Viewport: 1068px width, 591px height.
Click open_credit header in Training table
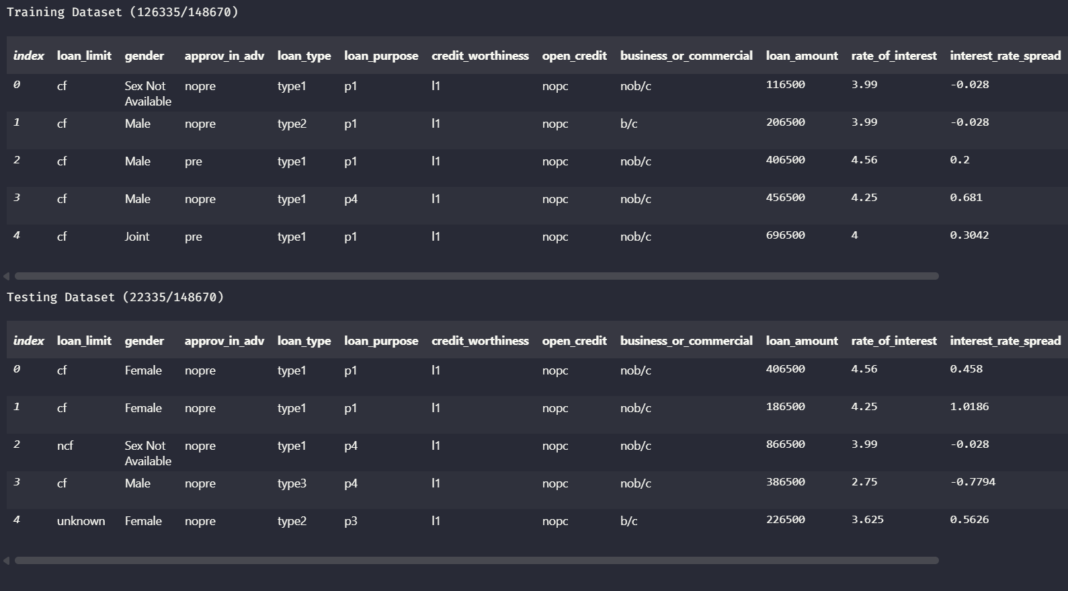(575, 56)
